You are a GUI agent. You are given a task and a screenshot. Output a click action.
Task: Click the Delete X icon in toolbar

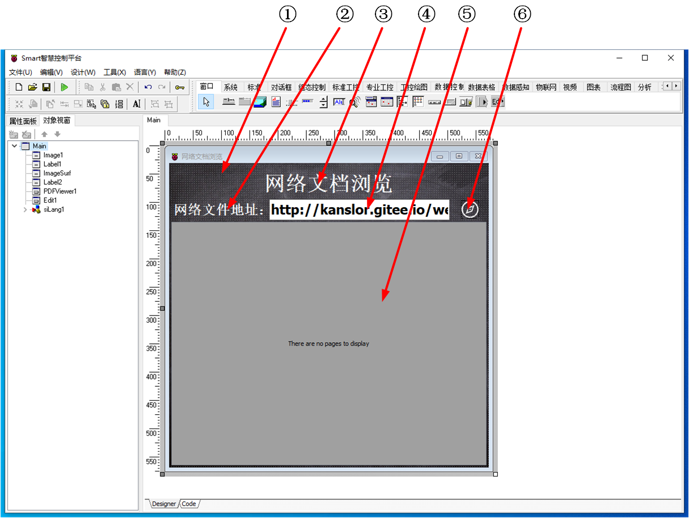coord(130,87)
